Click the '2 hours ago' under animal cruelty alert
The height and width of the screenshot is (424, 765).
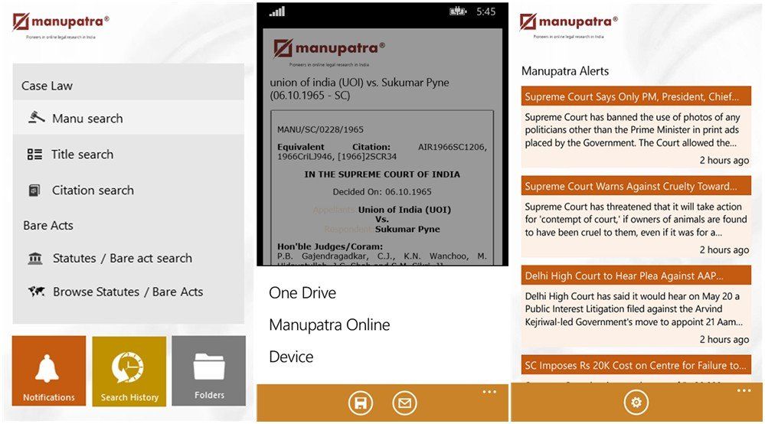pos(724,250)
